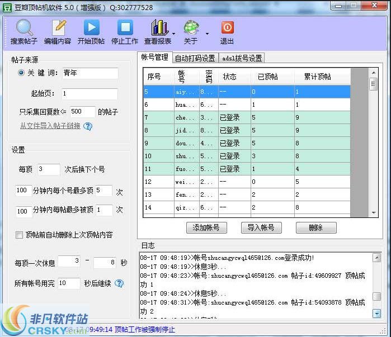Open 编辑内容 edit content tool
The height and width of the screenshot is (337, 391).
[x=58, y=32]
